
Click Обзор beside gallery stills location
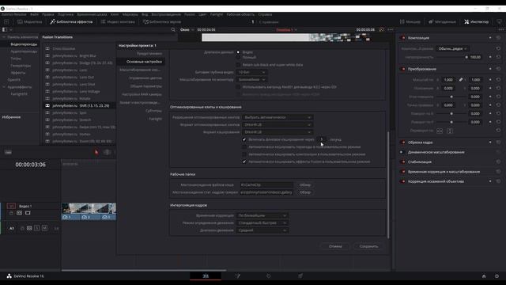[305, 192]
